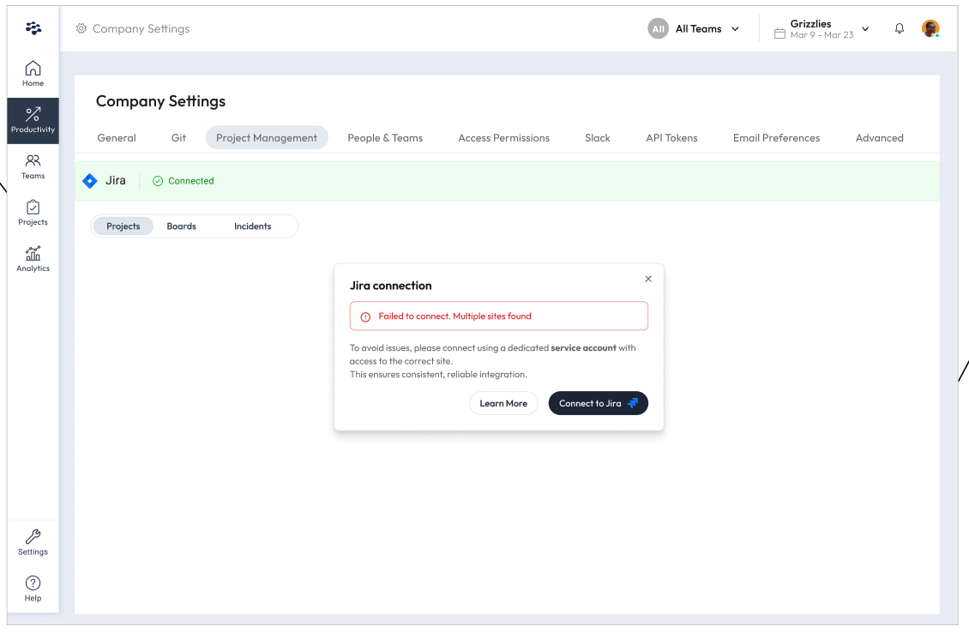Select the Productivity sidebar icon

click(33, 120)
